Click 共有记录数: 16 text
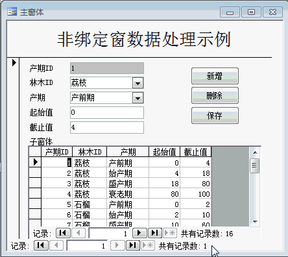The width and height of the screenshot is (288, 257). 207,234
